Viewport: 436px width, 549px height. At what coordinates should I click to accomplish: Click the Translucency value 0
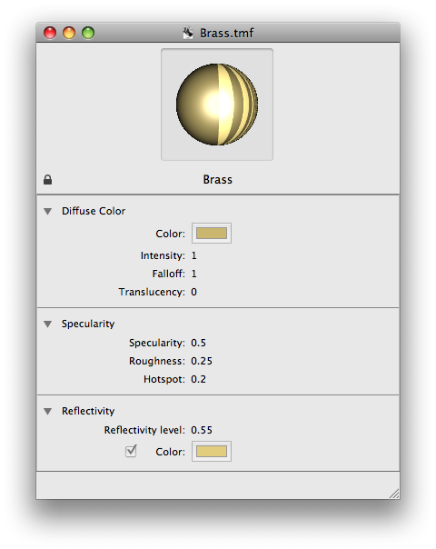click(193, 292)
